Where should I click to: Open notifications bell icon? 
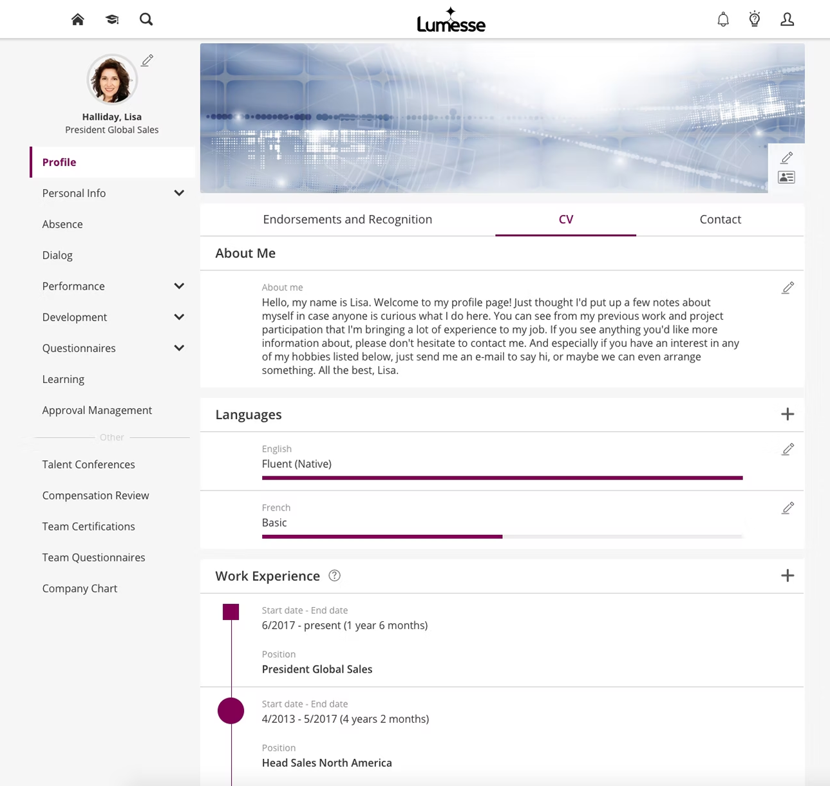point(723,19)
